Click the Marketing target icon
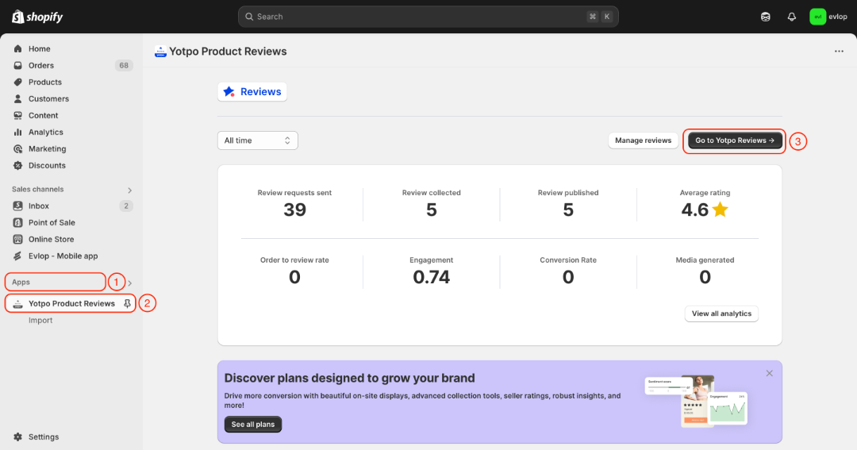This screenshot has width=857, height=450. pyautogui.click(x=18, y=148)
